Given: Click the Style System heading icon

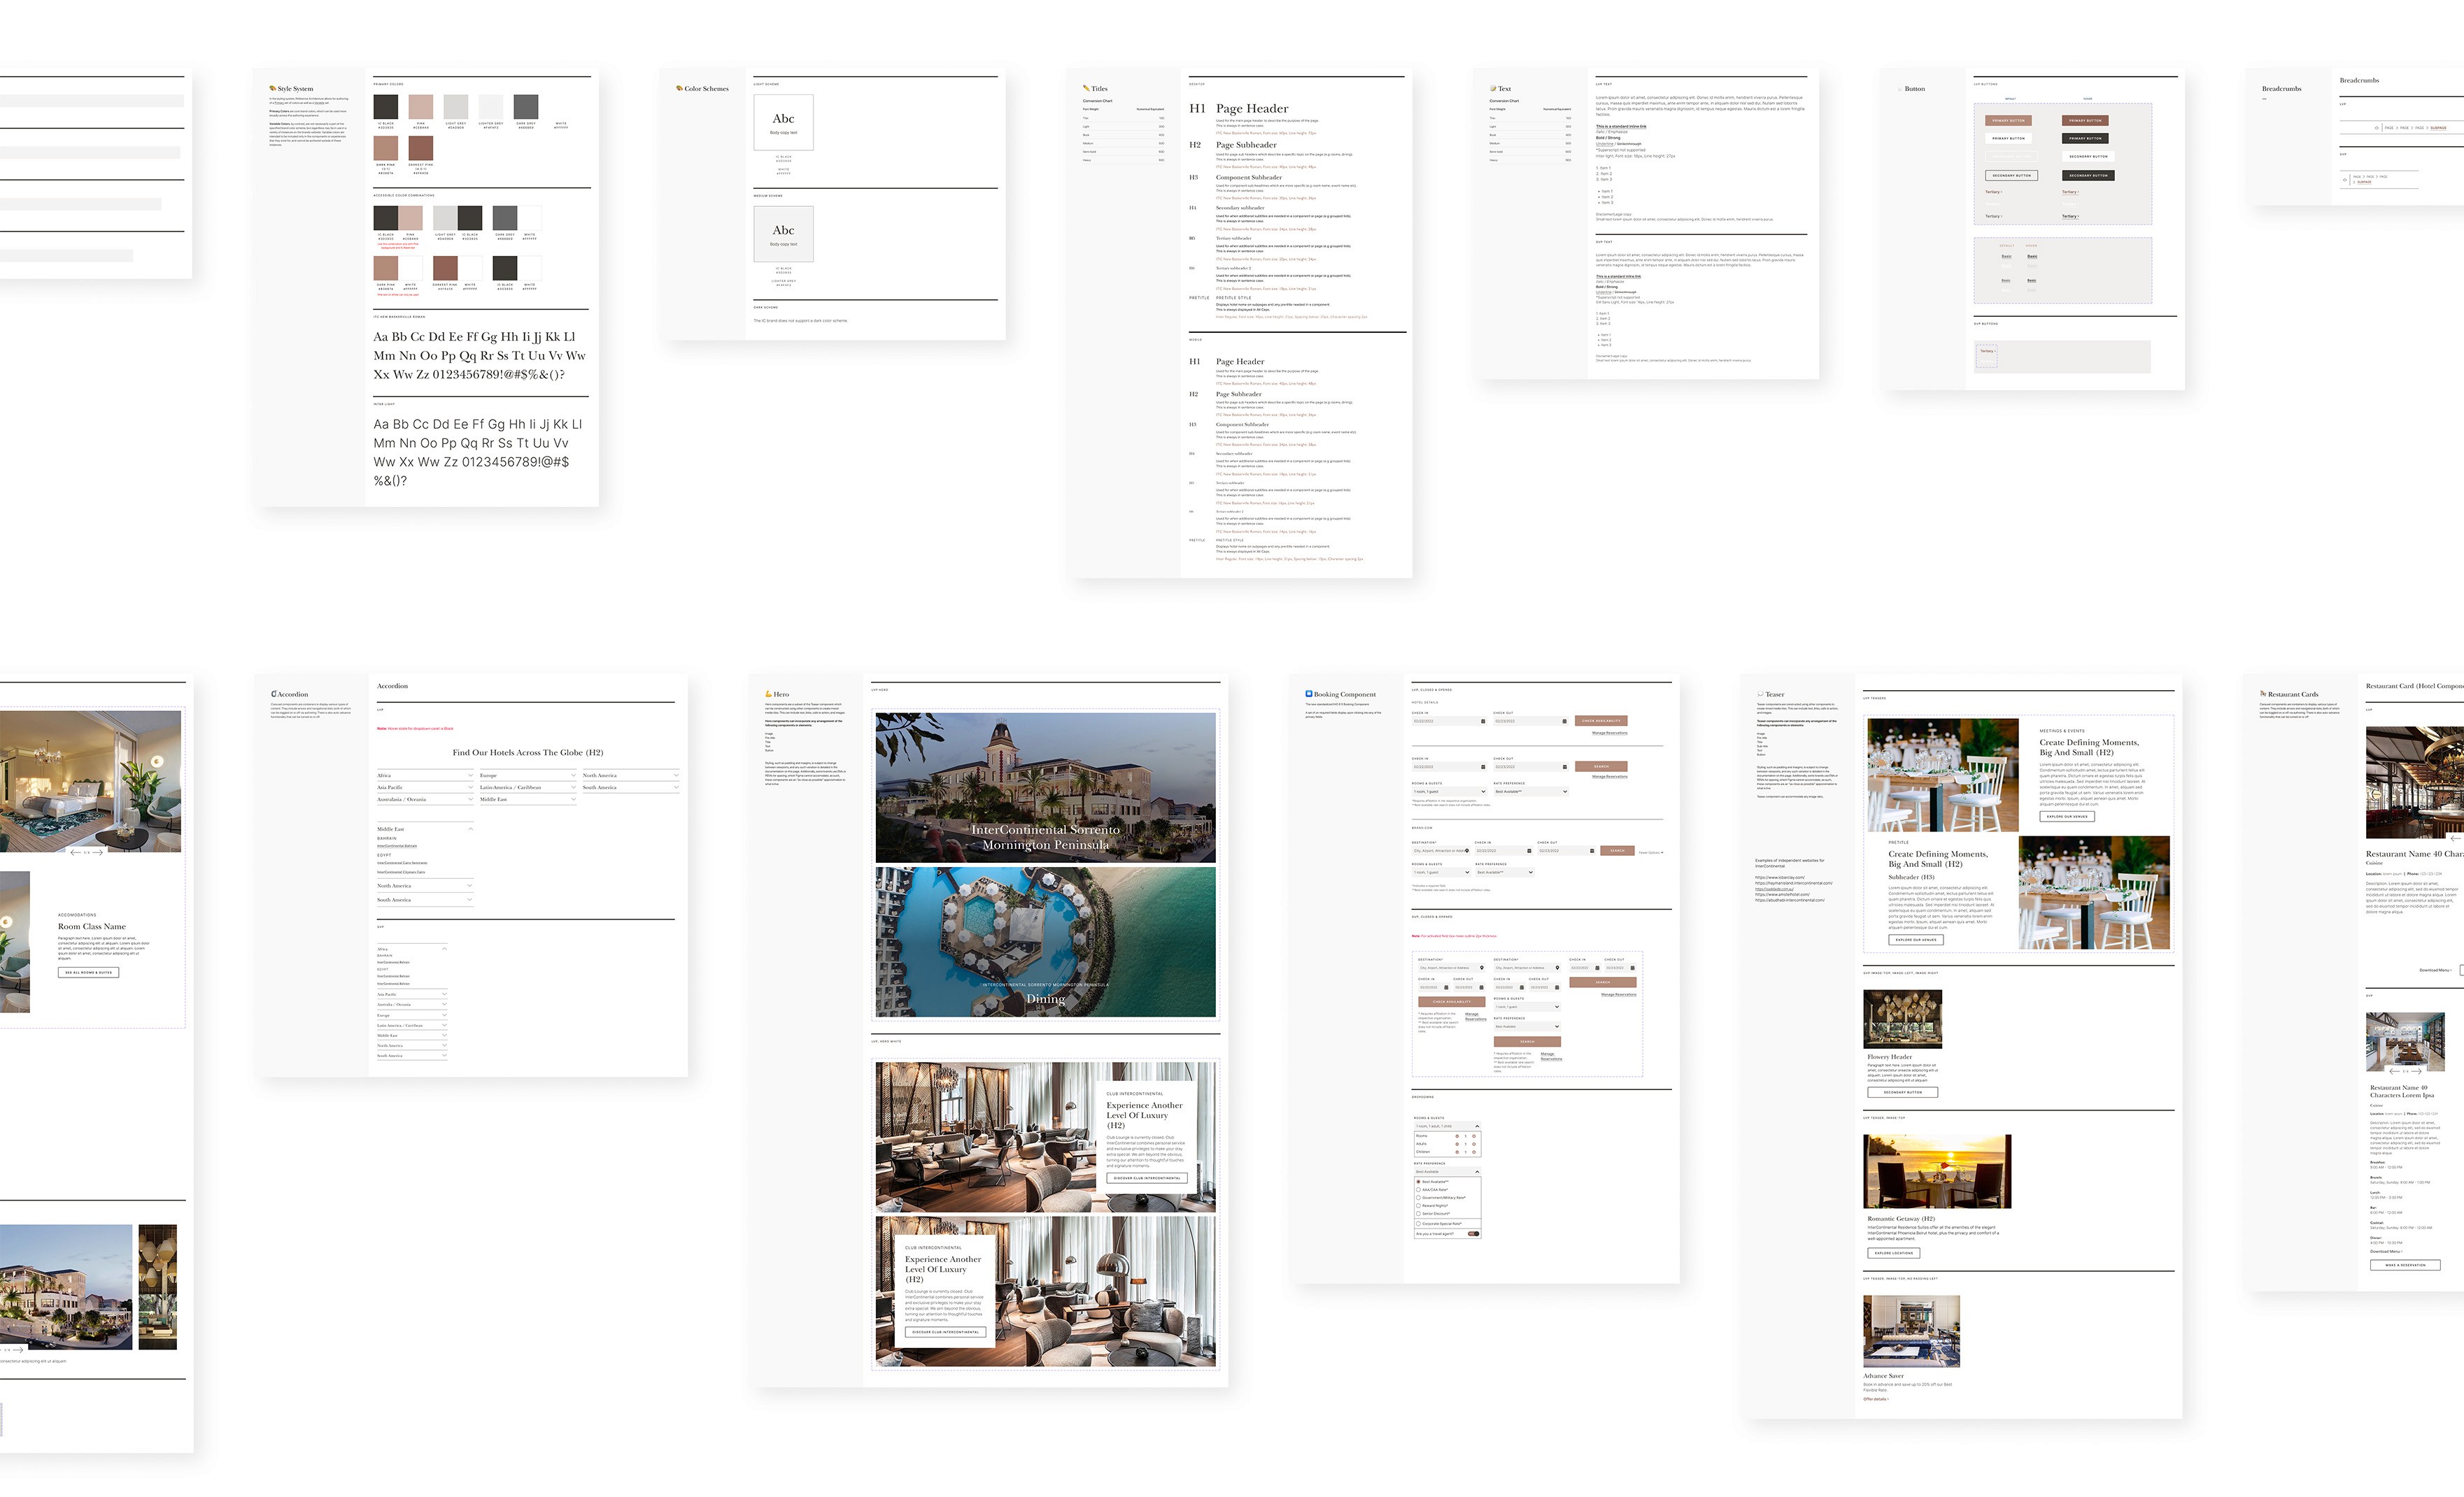Looking at the screenshot, I should (272, 88).
